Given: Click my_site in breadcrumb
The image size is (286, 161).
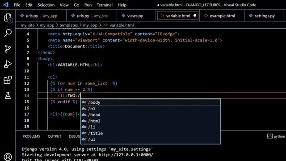Looking at the screenshot, I should pyautogui.click(x=28, y=25).
